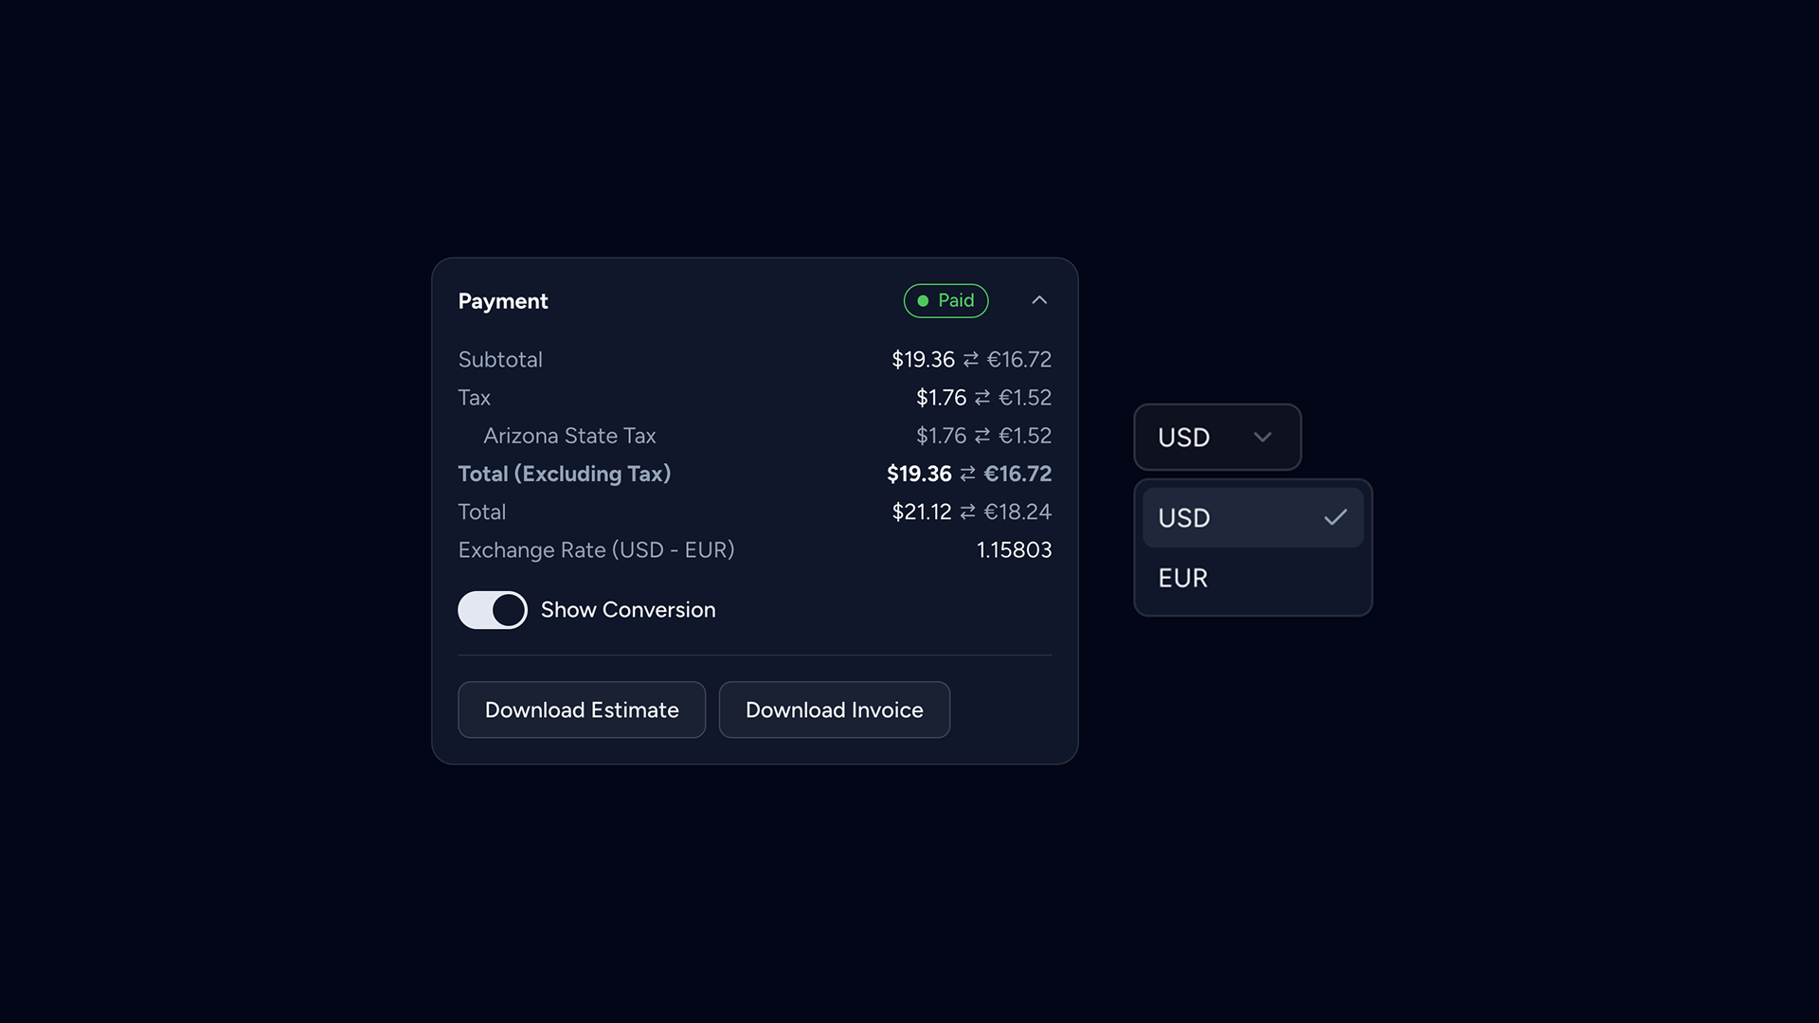Viewport: 1819px width, 1023px height.
Task: Click the arrows icon beside Arizona State Tax
Action: tap(982, 435)
